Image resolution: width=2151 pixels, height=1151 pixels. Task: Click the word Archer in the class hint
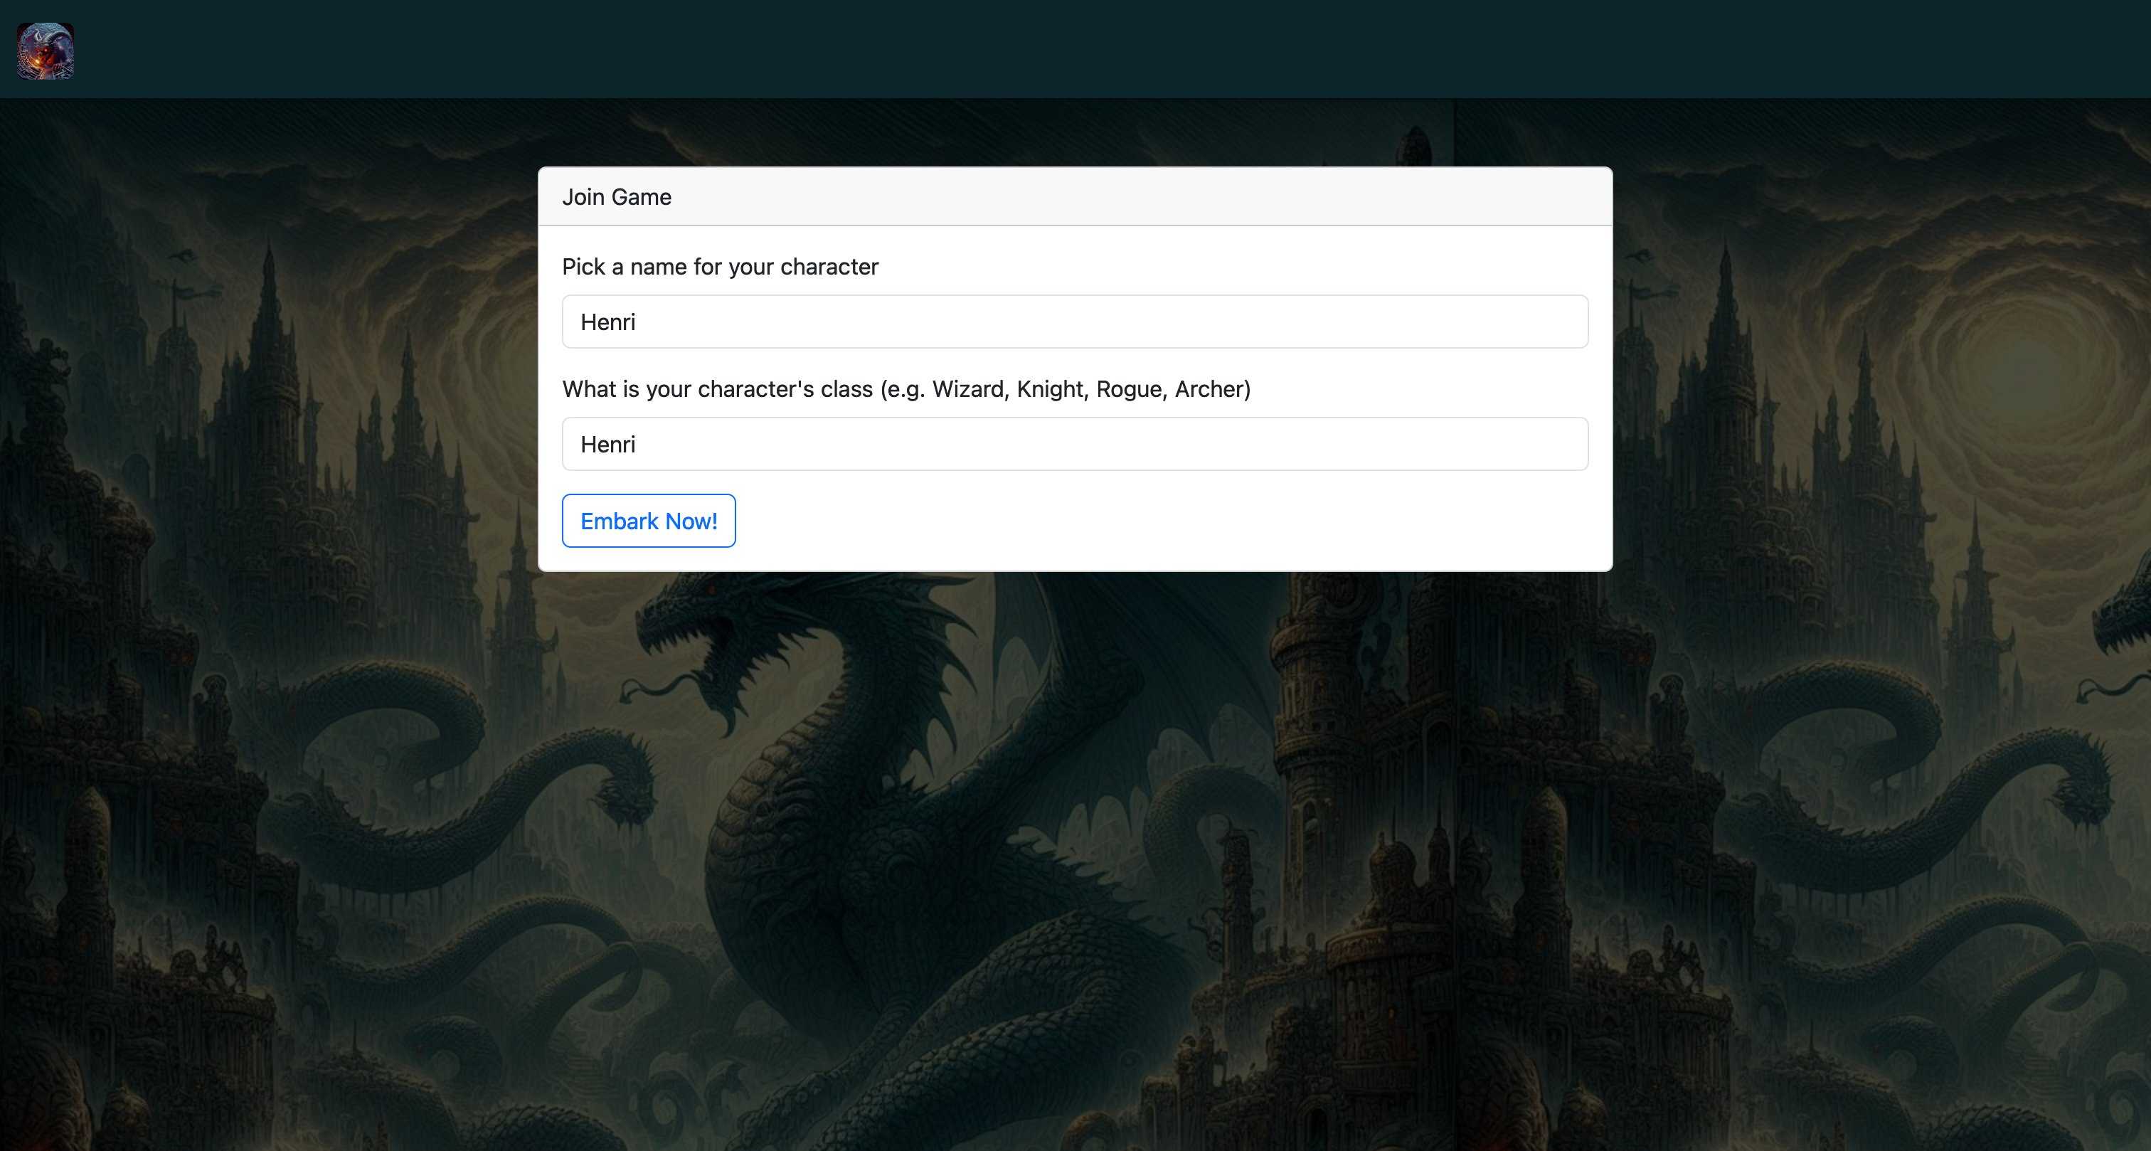[1209, 389]
